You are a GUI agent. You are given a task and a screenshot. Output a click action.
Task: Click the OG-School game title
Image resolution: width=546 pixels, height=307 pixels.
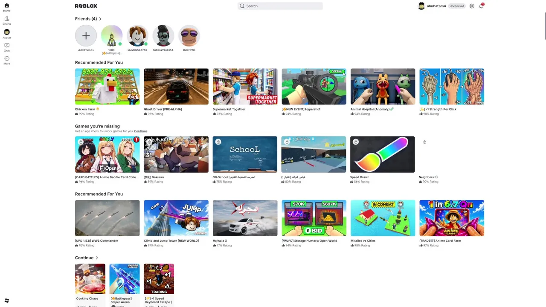click(234, 177)
